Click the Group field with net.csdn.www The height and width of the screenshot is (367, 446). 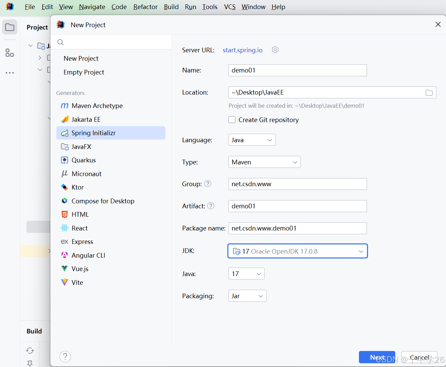(297, 184)
